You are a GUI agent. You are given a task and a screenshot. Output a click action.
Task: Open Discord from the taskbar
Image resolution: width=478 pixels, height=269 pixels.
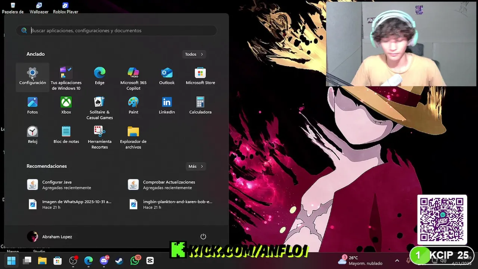[104, 261]
